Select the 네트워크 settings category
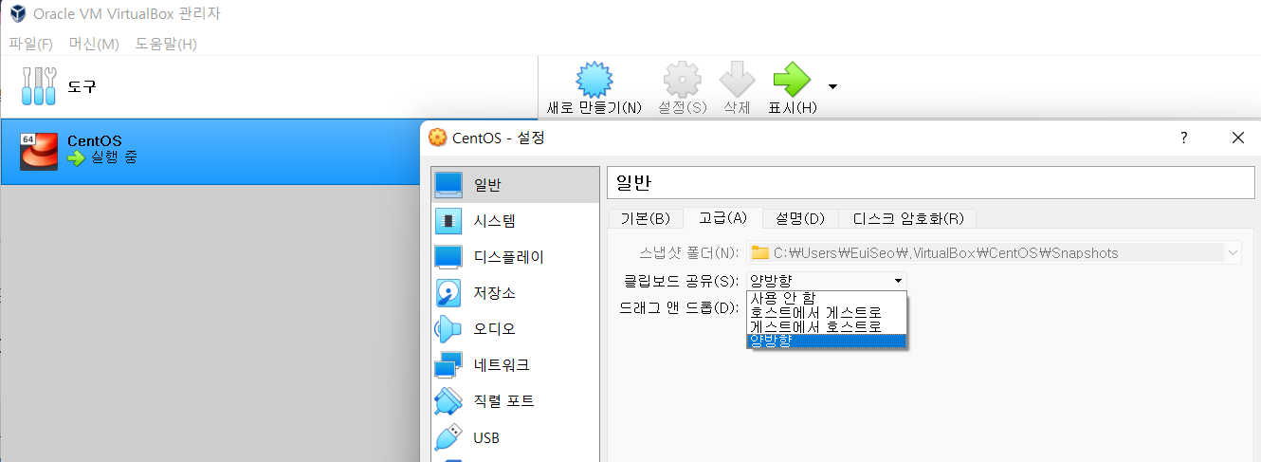Screen dimensions: 1261x462 pos(515,364)
